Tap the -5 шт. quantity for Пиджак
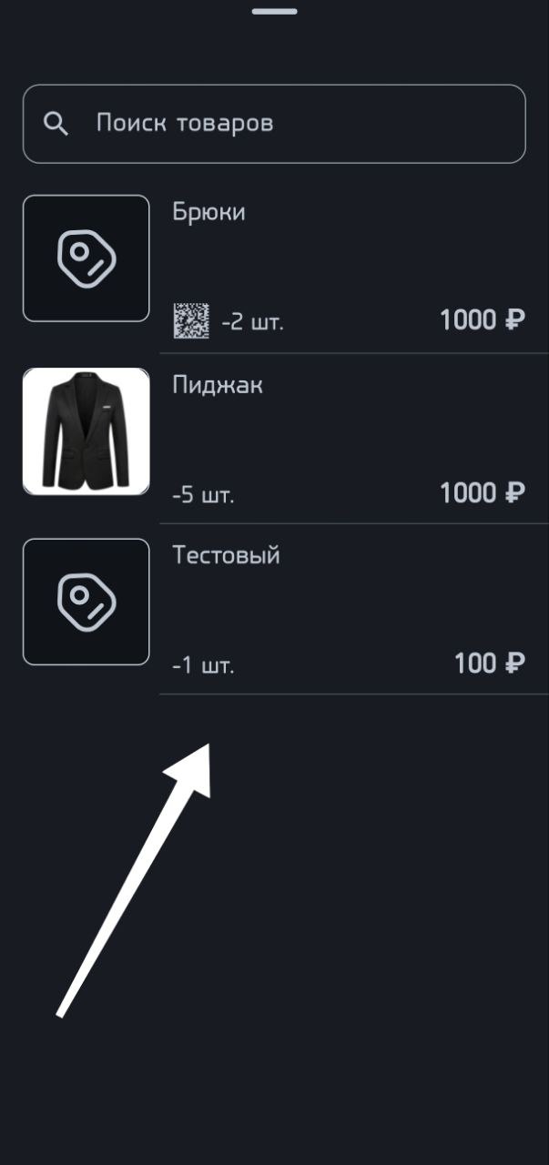This screenshot has width=549, height=1165. (x=201, y=492)
